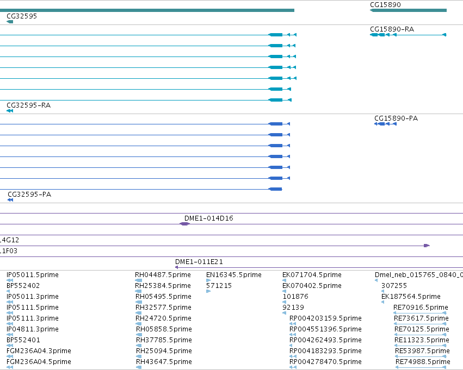Click the IP05011.3prime label
The width and height of the screenshot is (463, 370).
coord(33,297)
